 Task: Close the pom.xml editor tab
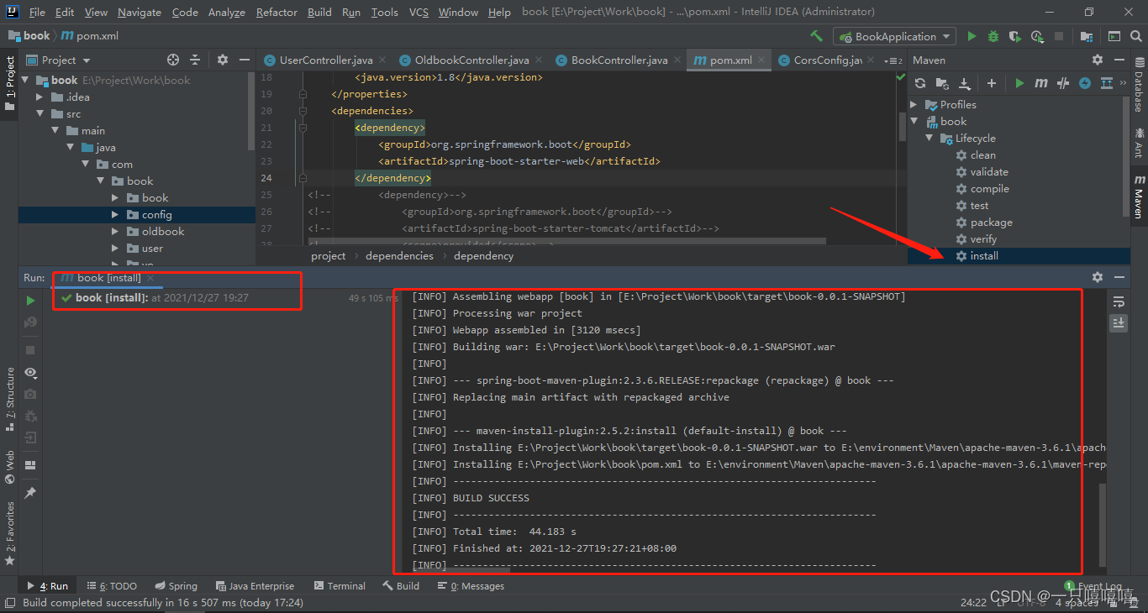click(762, 60)
